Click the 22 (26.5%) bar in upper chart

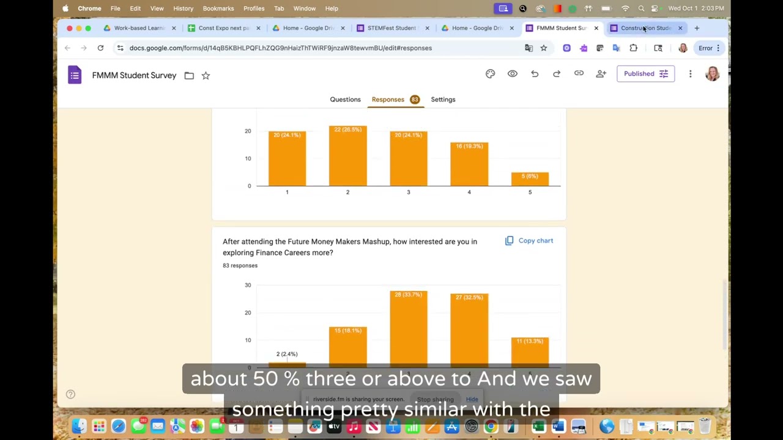[347, 156]
